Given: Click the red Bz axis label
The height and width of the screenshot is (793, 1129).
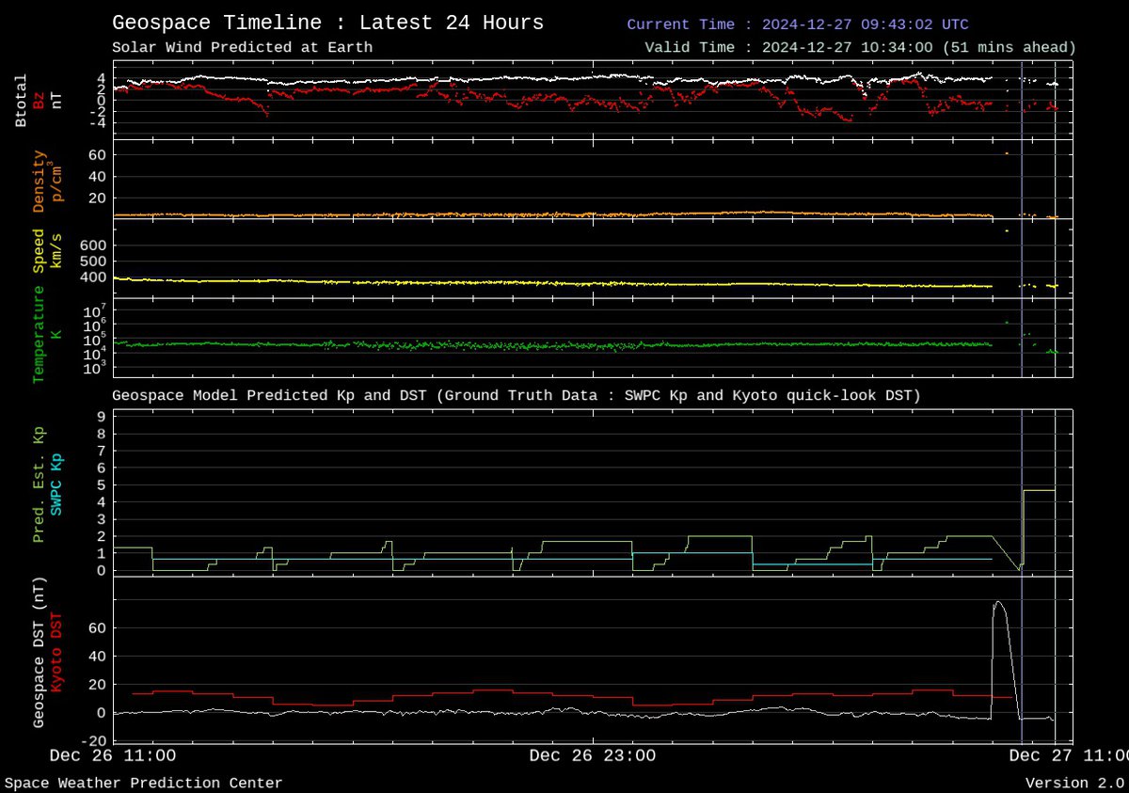Looking at the screenshot, I should point(39,101).
